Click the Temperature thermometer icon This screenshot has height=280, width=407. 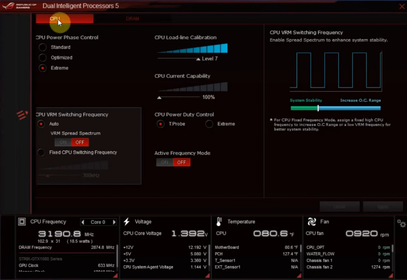[x=219, y=222]
